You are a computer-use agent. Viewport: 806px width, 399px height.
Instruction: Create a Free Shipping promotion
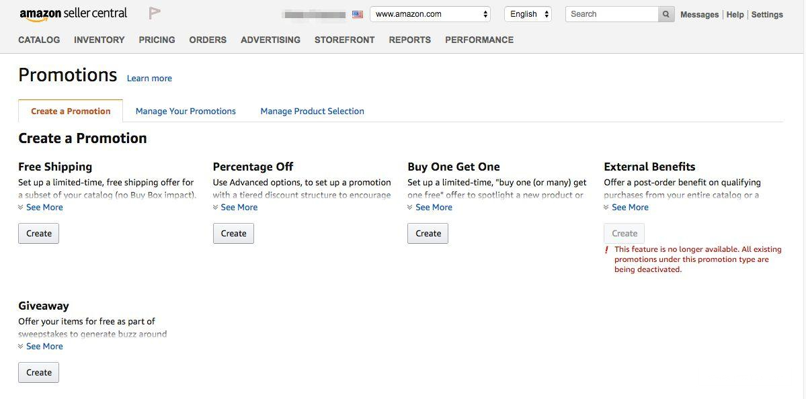38,234
